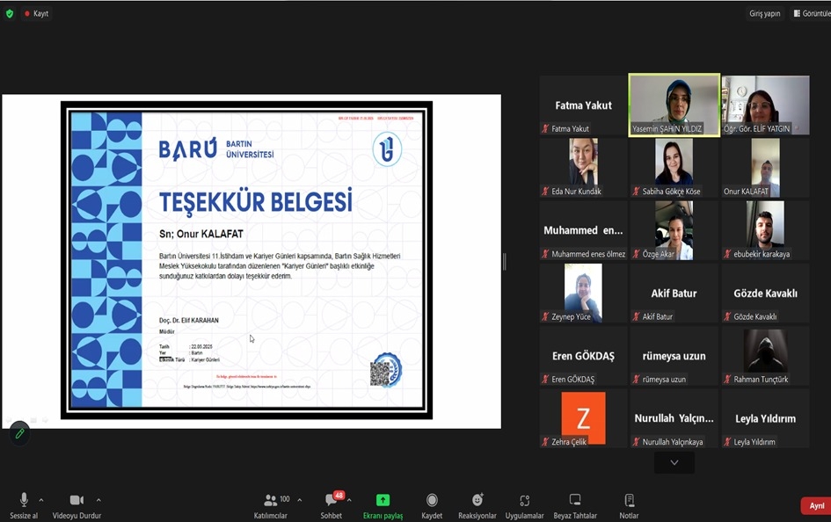The width and height of the screenshot is (831, 522).
Task: Open Notlar notes panel
Action: click(629, 506)
